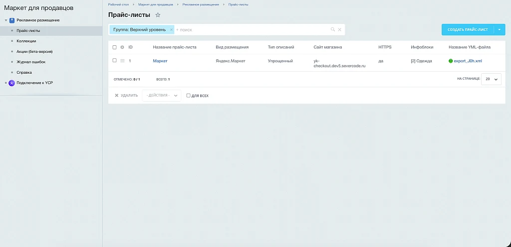This screenshot has height=247, width=511.
Task: Remove the Группа: Верхний уровень filter tag
Action: click(171, 29)
